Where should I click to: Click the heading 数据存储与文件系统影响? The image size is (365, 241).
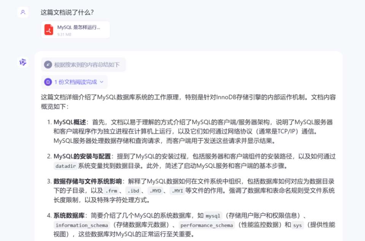click(x=87, y=181)
